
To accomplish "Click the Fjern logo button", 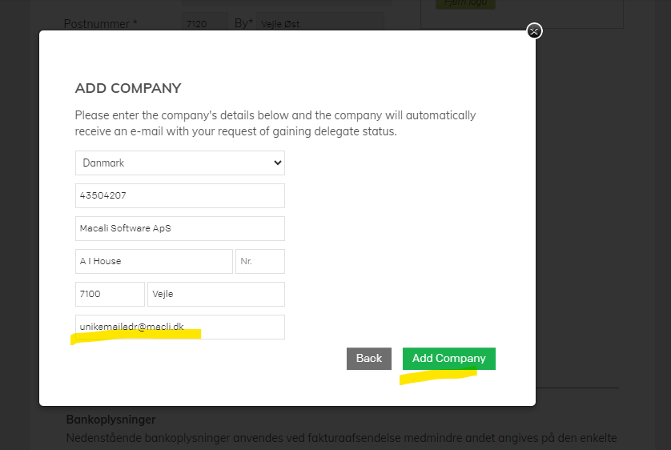I will click(x=465, y=3).
